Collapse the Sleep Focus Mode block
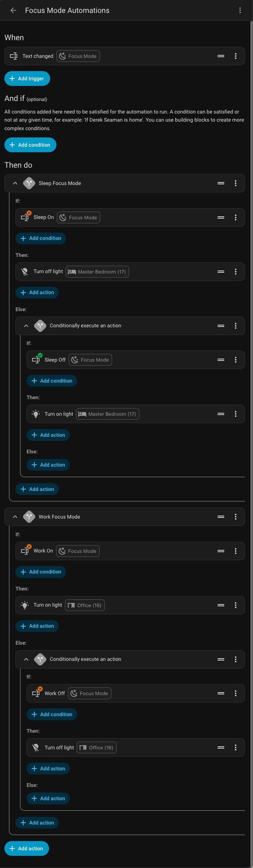Screen dimensions: 253x868 (15, 183)
